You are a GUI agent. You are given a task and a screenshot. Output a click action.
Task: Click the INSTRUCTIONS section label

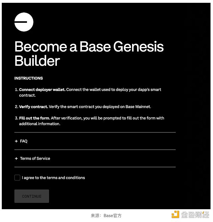(28, 78)
